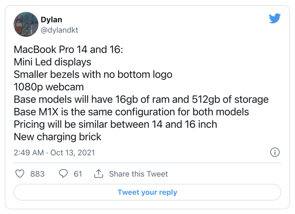This screenshot has width=295, height=214.
Task: Click the 'Pricing will be similar' line
Action: tap(115, 124)
